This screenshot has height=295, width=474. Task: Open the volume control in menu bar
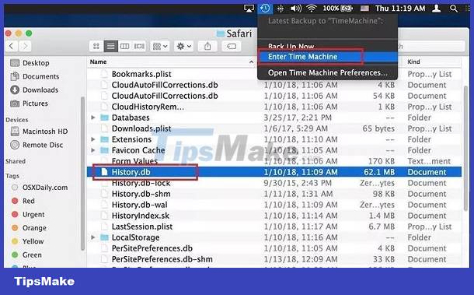295,9
